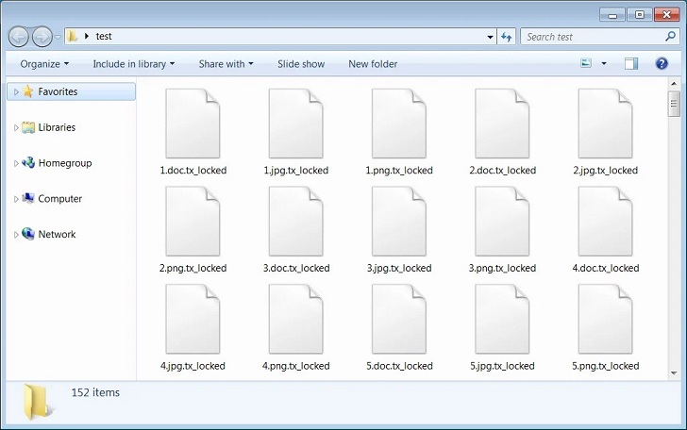Click the scrollbar up arrow
687x430 pixels.
(x=674, y=84)
